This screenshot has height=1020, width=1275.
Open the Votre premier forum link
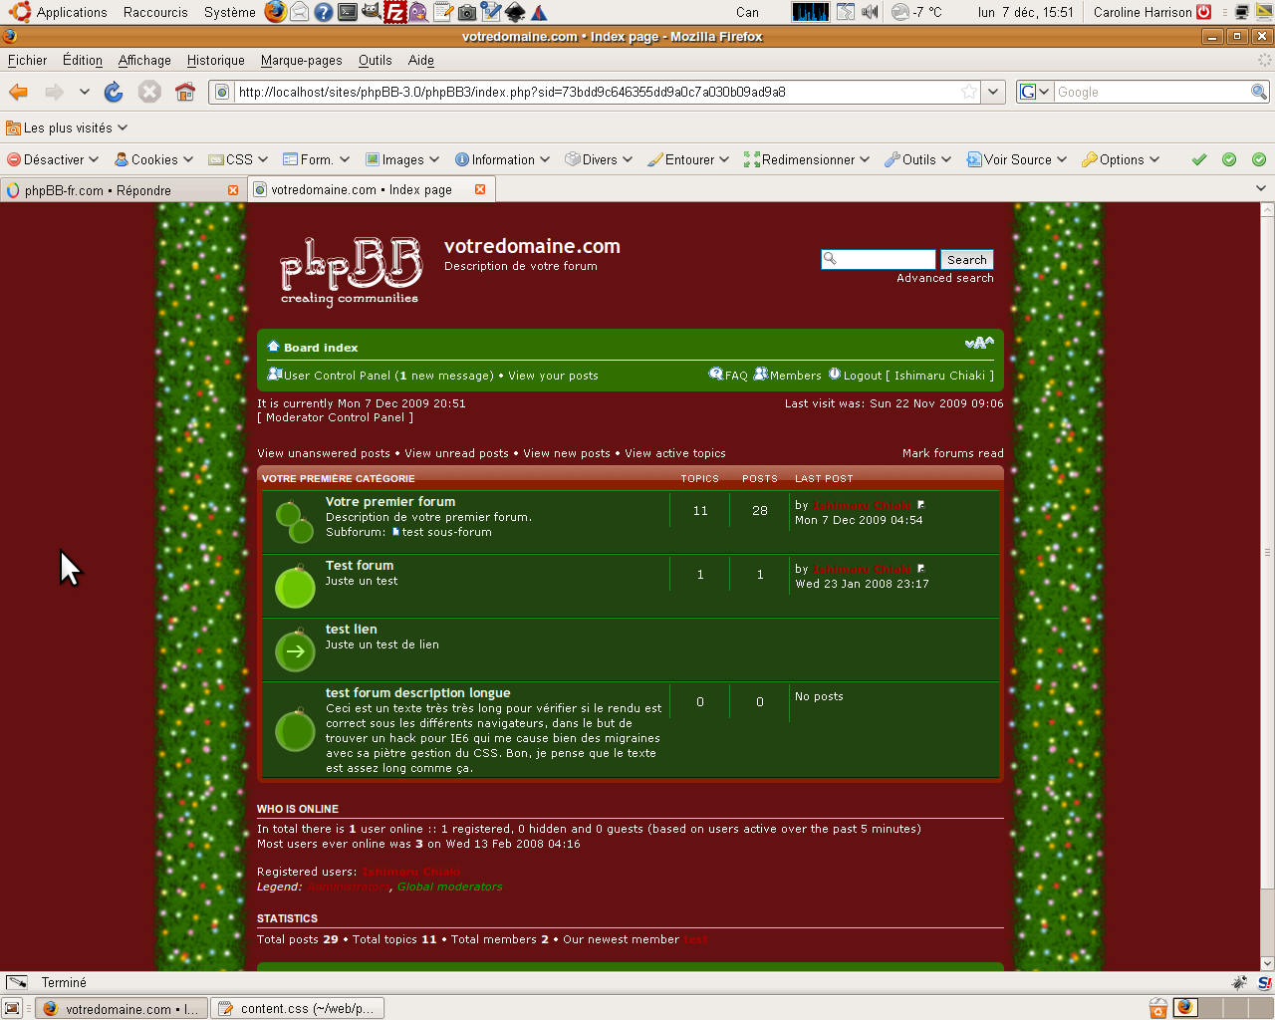click(390, 502)
